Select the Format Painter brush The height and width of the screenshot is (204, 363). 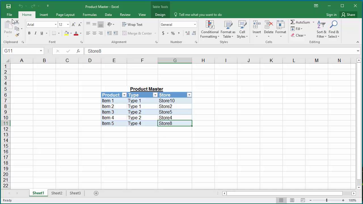(x=17, y=35)
